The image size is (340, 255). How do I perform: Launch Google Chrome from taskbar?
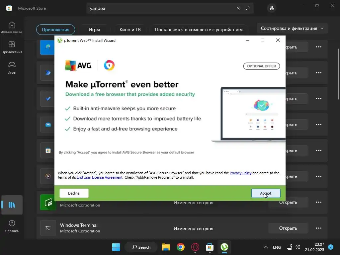click(x=180, y=247)
